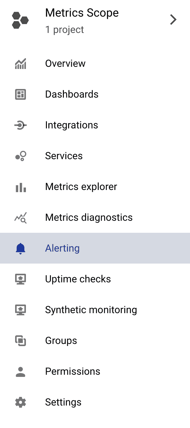Select the Permissions person icon
The height and width of the screenshot is (428, 190).
coord(20,371)
